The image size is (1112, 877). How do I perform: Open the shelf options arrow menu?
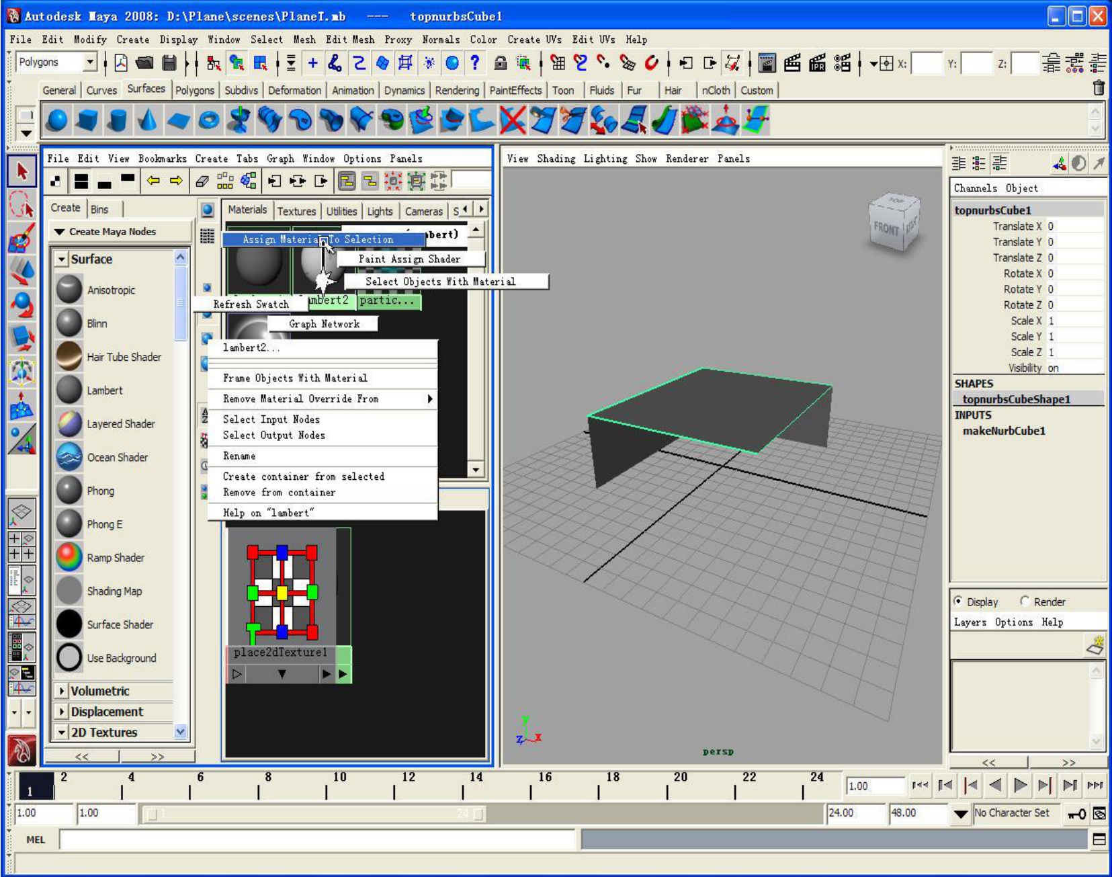(26, 134)
